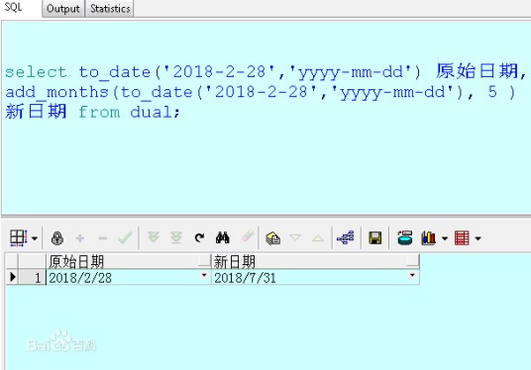Click the export results database icon

point(405,237)
